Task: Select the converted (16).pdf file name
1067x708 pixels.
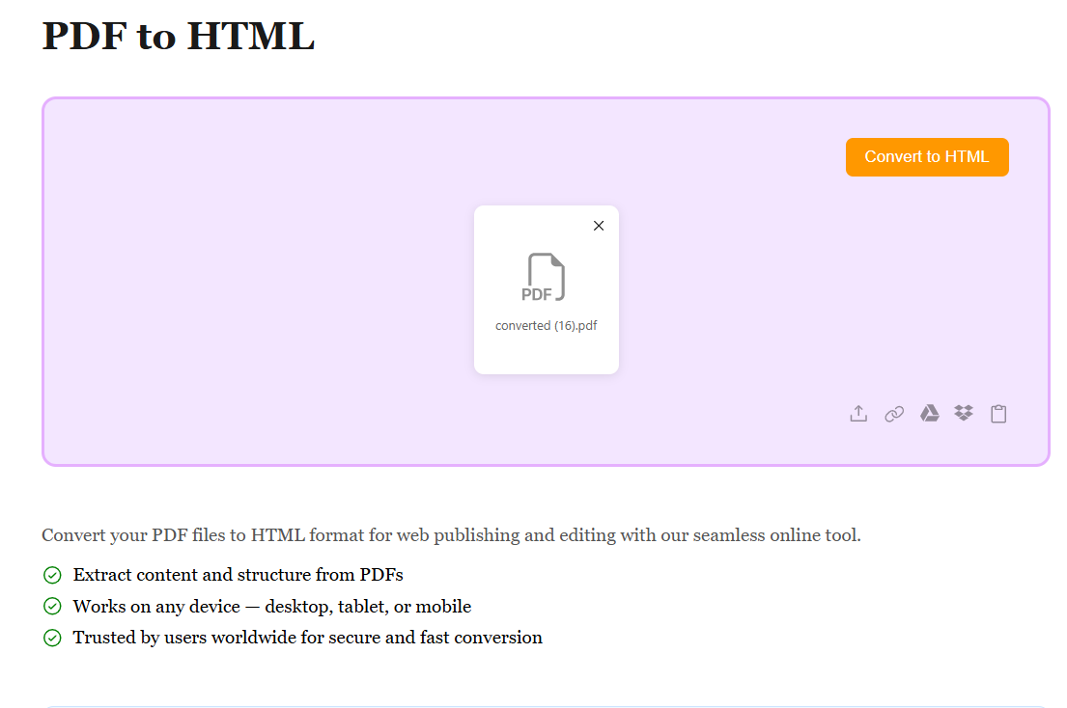Action: 546,326
